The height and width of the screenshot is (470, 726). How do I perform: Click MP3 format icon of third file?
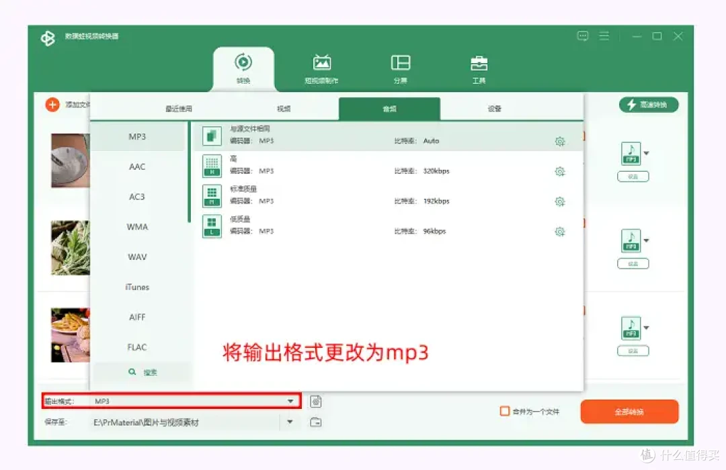(x=631, y=328)
